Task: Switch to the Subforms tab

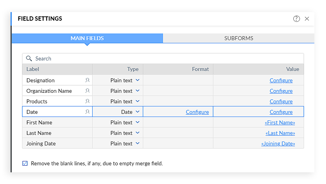Action: (238, 38)
